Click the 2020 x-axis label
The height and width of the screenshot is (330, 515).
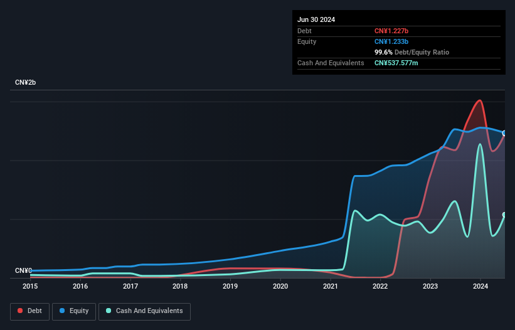(280, 286)
